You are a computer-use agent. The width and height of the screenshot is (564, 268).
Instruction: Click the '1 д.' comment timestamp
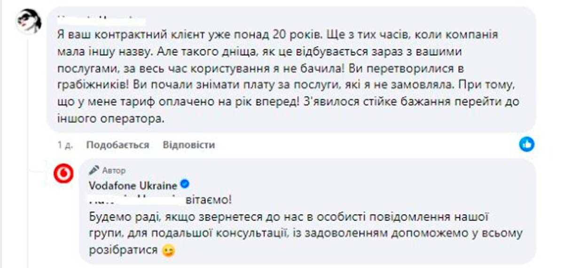point(65,145)
